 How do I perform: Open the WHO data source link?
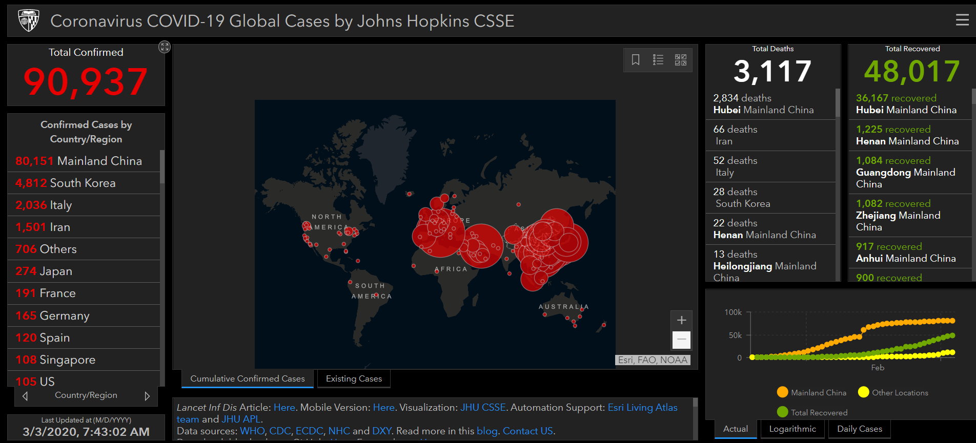click(x=252, y=431)
